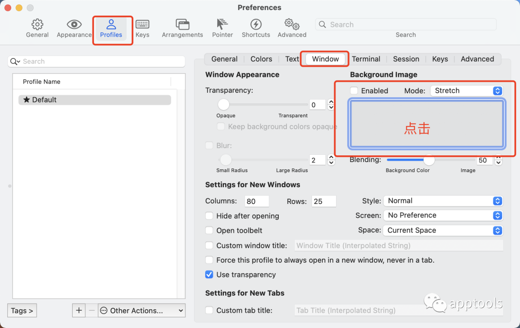Click the Columns input field
The image size is (520, 328).
[x=257, y=202]
